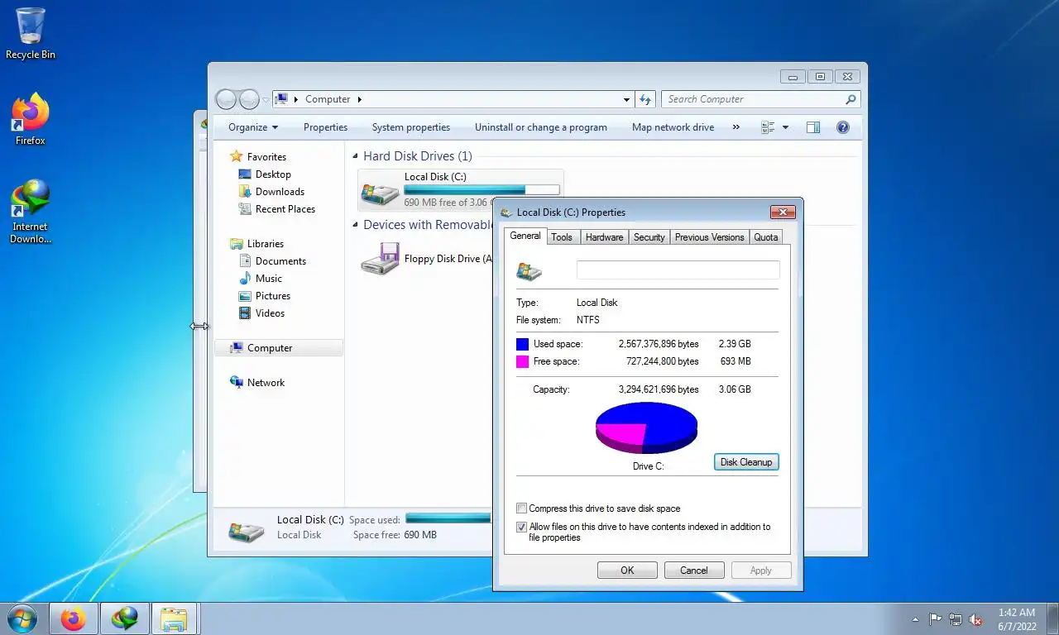Show more toolbar commands chevron
This screenshot has height=635, width=1059.
click(x=735, y=127)
